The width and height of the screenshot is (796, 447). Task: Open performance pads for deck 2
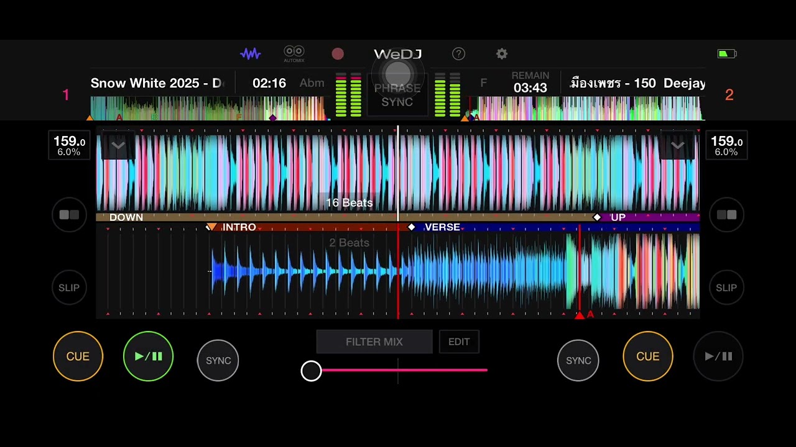(x=726, y=215)
